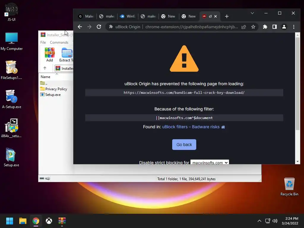Open the 'uBlock filters – Badware risks' link
The width and height of the screenshot is (304, 228).
(191, 127)
